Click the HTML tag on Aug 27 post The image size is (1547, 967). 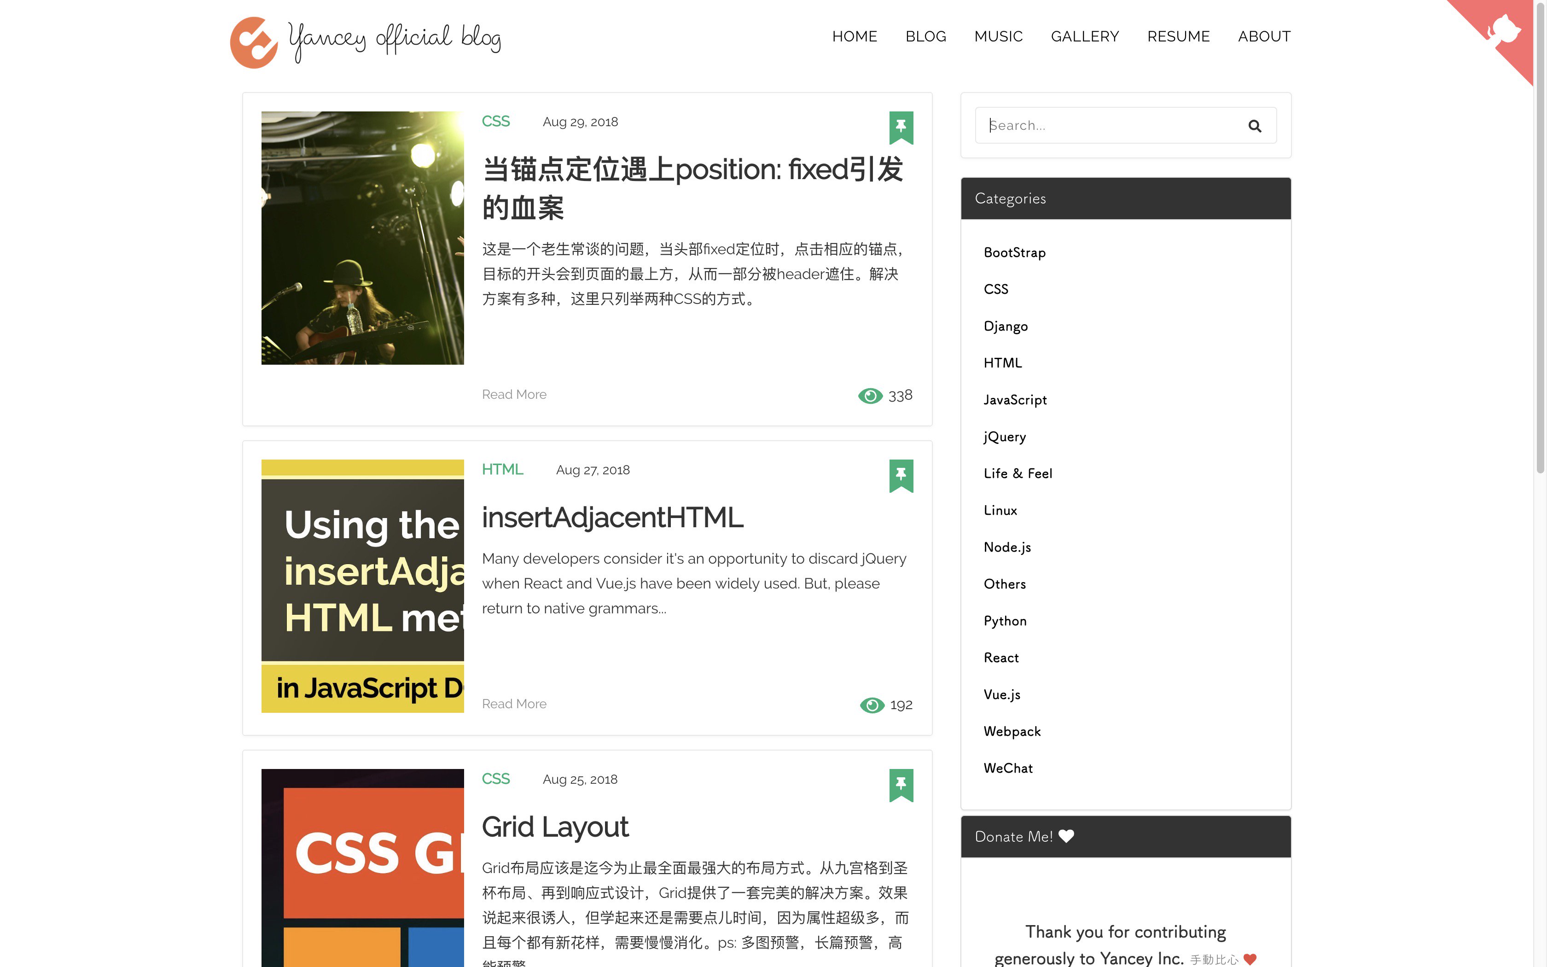(x=502, y=469)
